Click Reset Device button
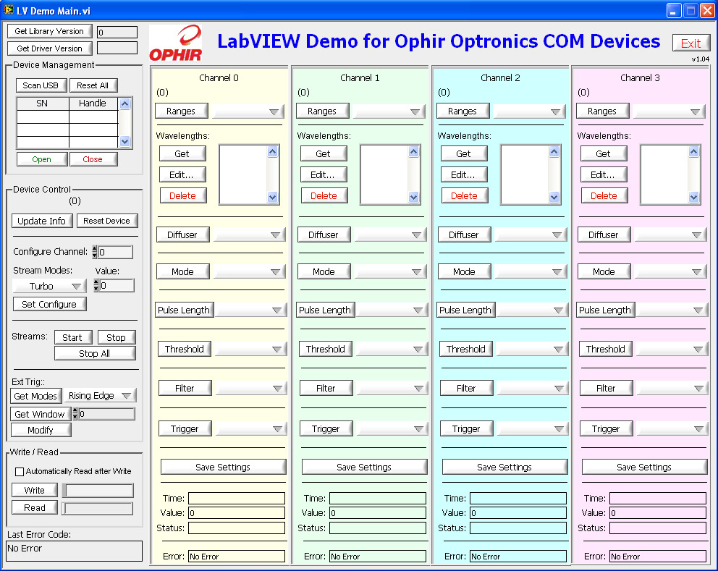The height and width of the screenshot is (571, 718). pyautogui.click(x=107, y=221)
